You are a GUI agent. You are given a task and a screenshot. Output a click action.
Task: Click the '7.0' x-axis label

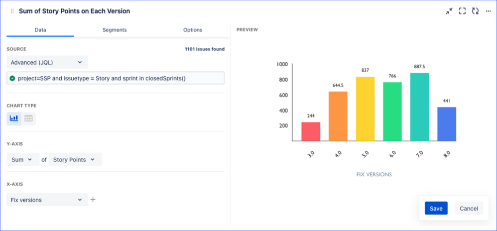(420, 155)
